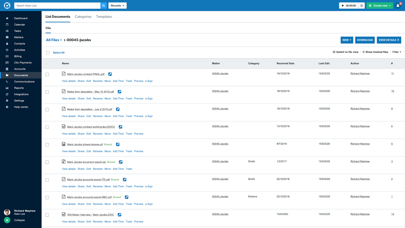Screen dimensions: 405x228
Task: Open Help center in the sidebar
Action: coord(21,107)
